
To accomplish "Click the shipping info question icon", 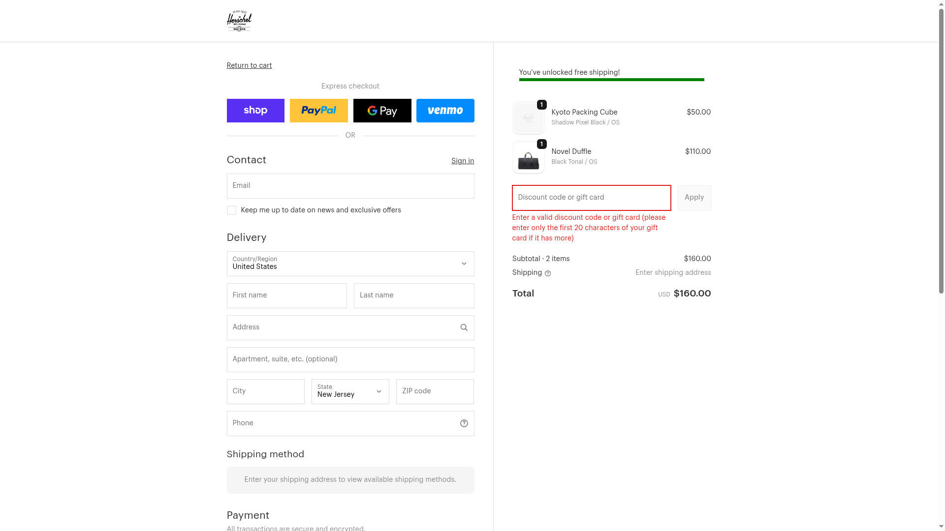I will (x=548, y=273).
